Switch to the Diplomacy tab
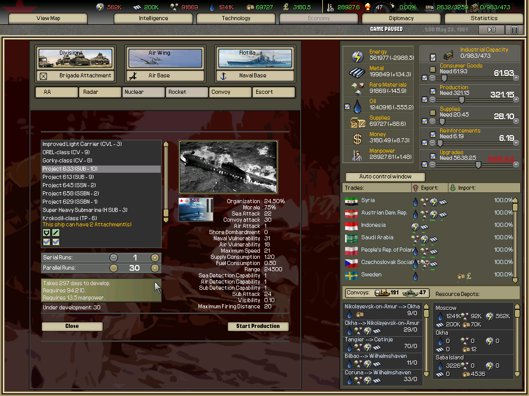Image resolution: width=529 pixels, height=396 pixels. coord(401,18)
